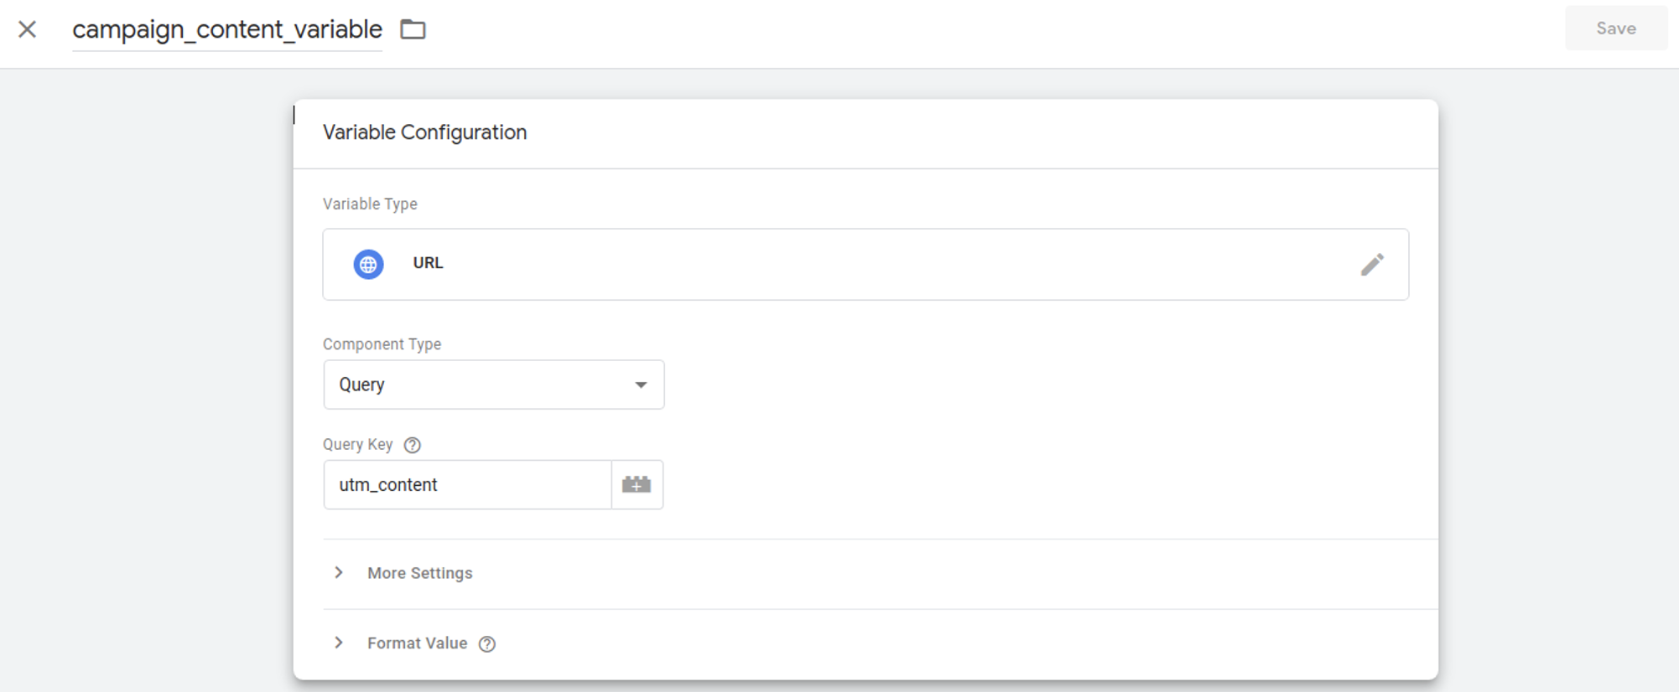Close the variable editor with X

(27, 29)
